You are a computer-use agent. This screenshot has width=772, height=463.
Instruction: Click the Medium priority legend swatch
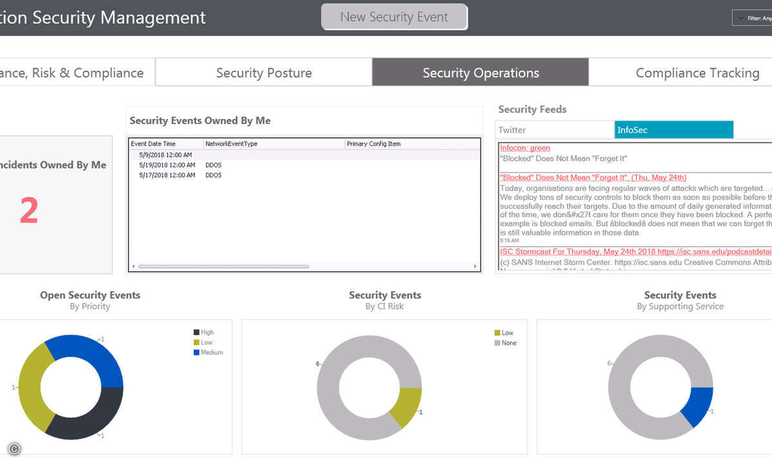point(196,353)
